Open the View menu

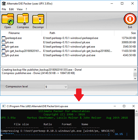tap(20, 9)
